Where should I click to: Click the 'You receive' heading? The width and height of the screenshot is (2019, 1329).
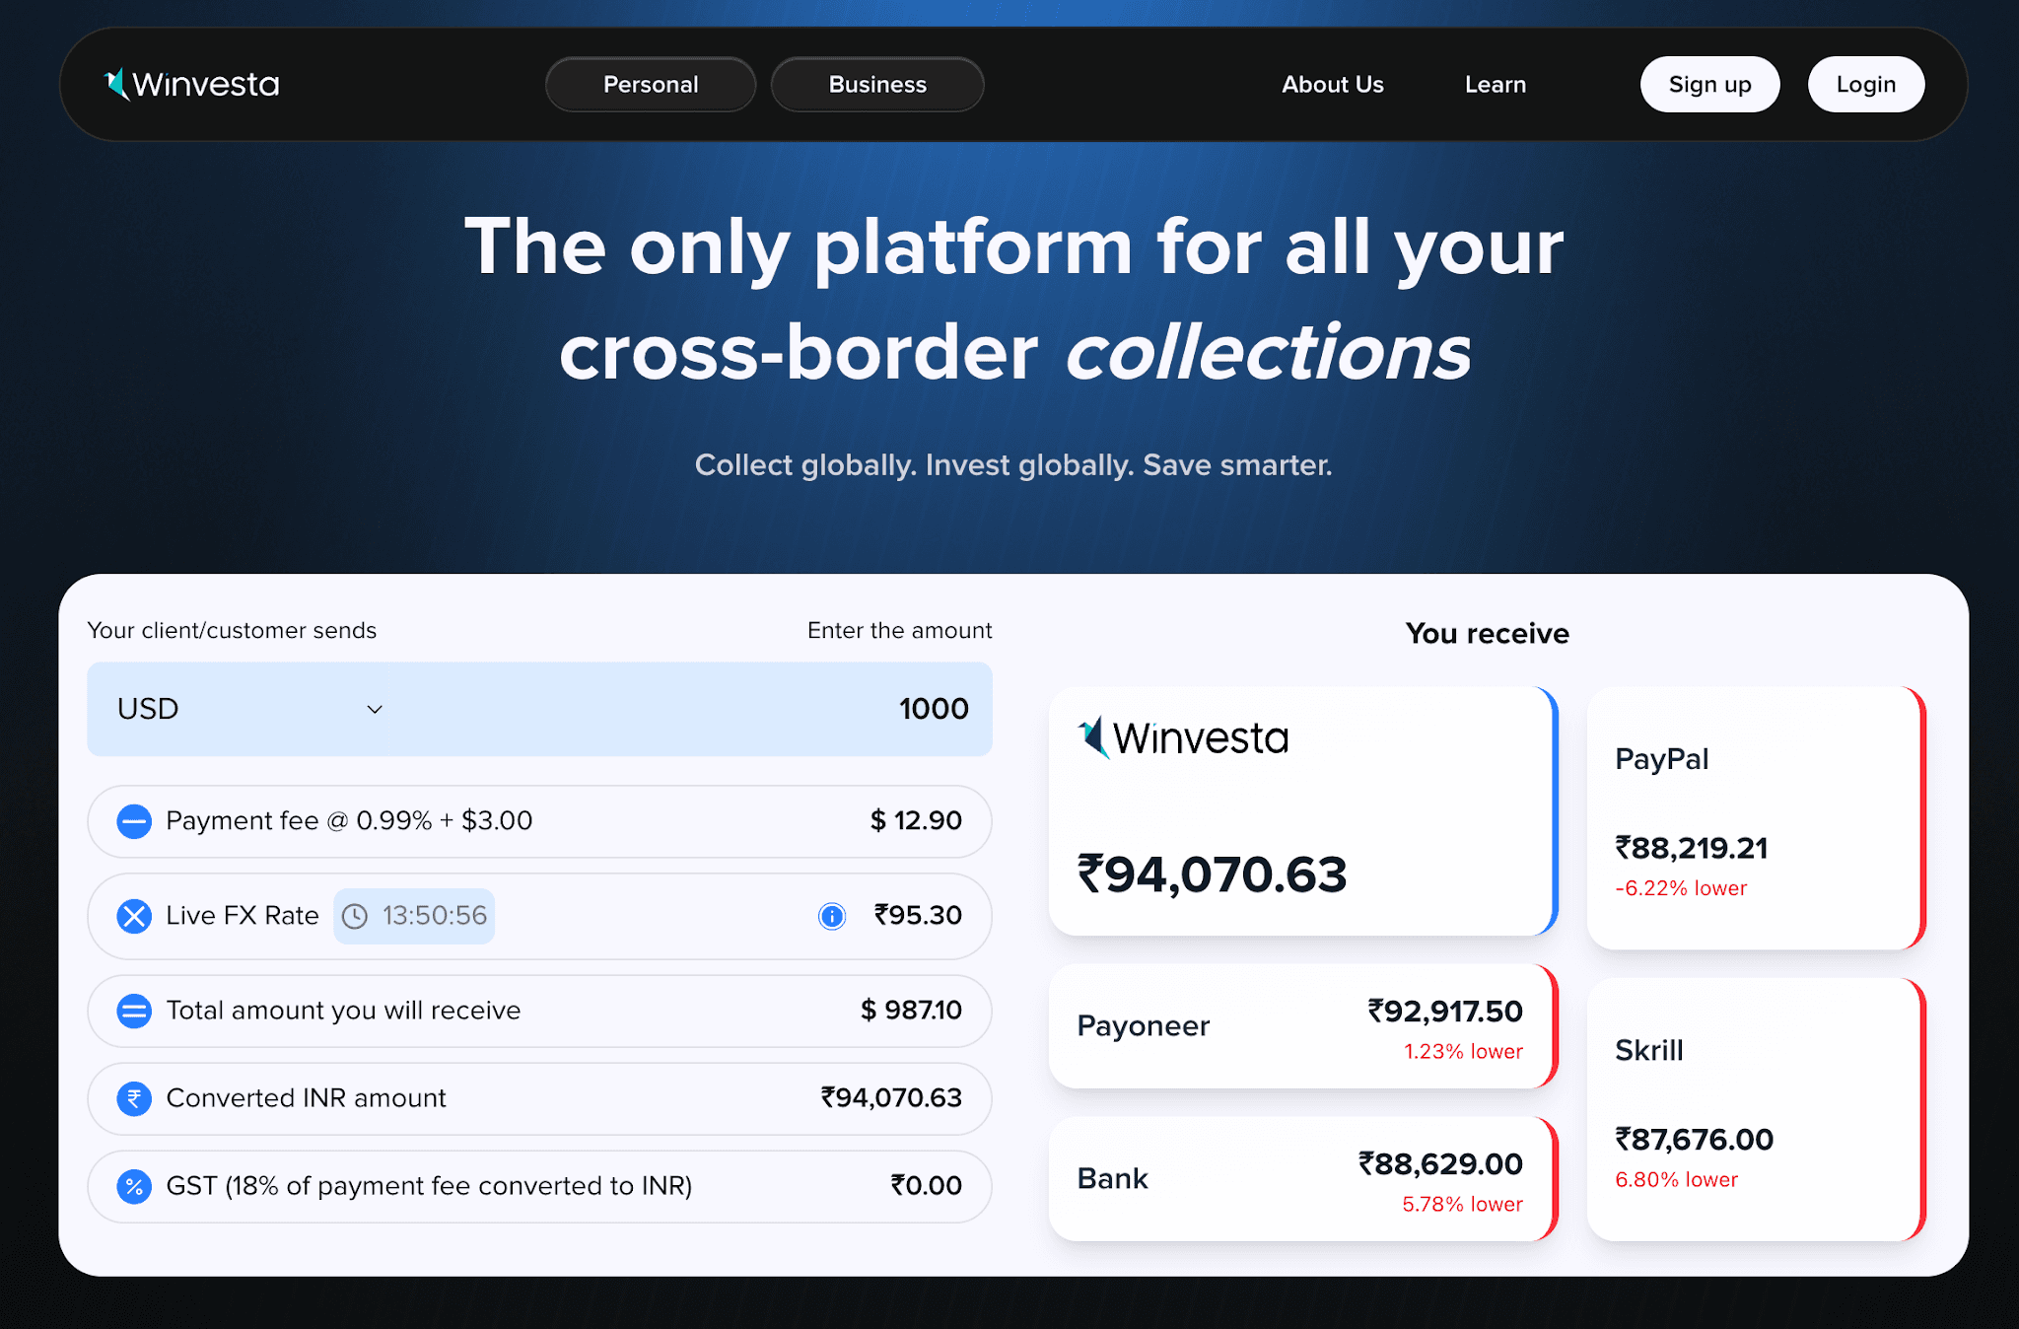[x=1487, y=634]
